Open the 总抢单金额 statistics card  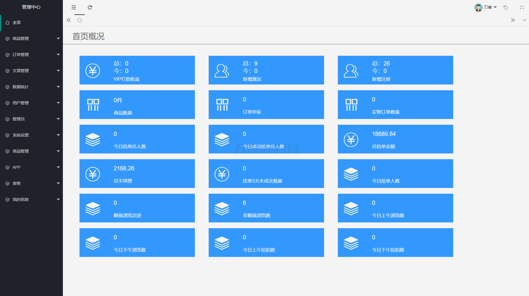pyautogui.click(x=395, y=139)
